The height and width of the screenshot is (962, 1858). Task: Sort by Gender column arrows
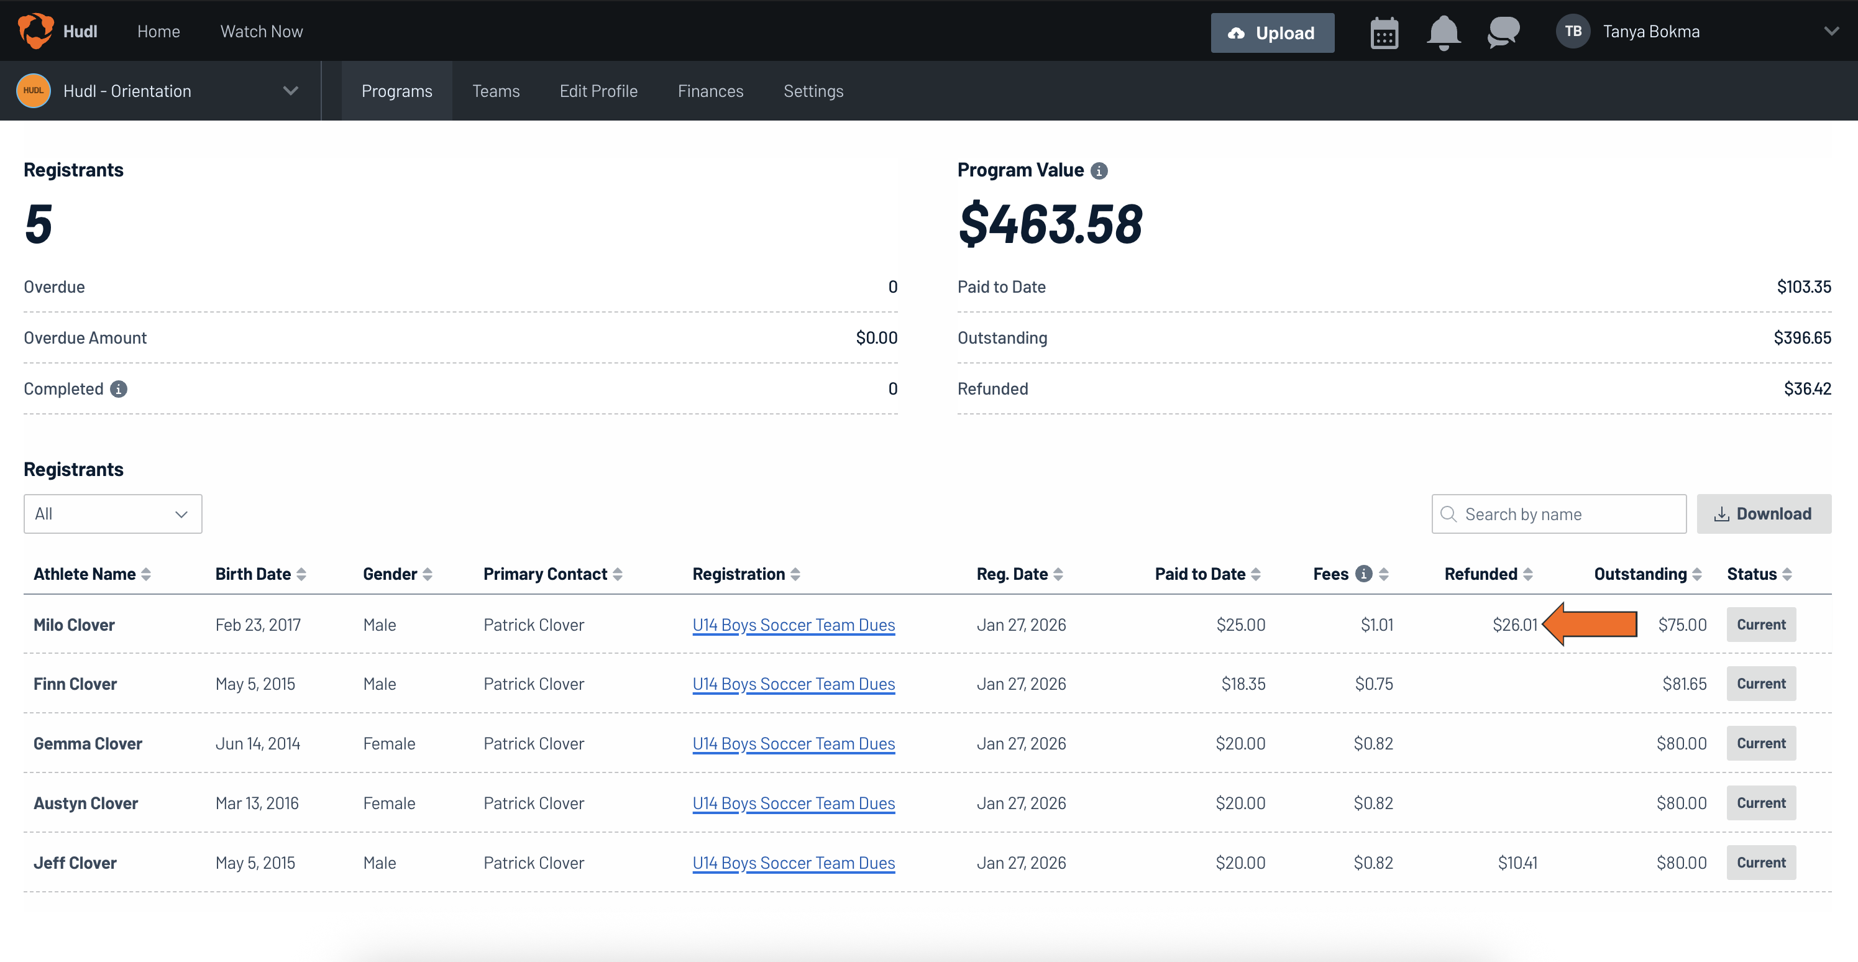click(428, 575)
